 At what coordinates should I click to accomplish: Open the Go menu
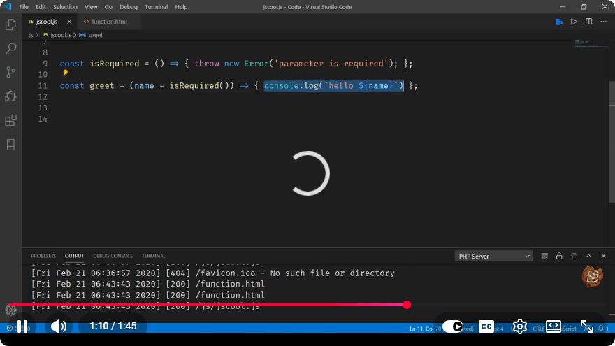(x=108, y=7)
